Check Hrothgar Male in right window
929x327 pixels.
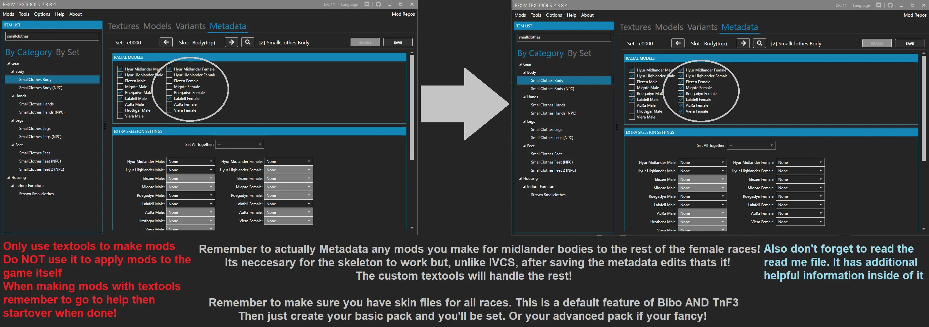[x=632, y=111]
